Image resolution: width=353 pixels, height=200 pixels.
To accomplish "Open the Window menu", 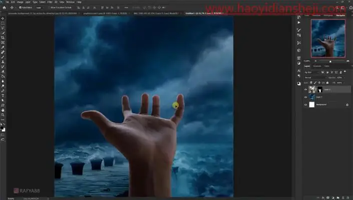I will click(x=70, y=2).
